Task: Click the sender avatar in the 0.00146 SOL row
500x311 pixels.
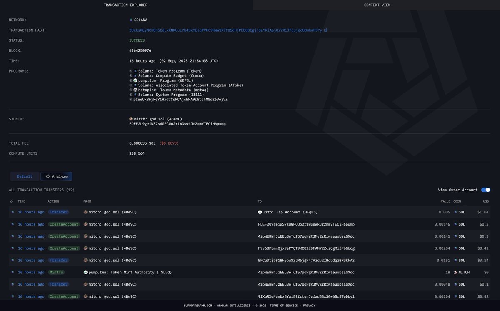Action: 85,224
